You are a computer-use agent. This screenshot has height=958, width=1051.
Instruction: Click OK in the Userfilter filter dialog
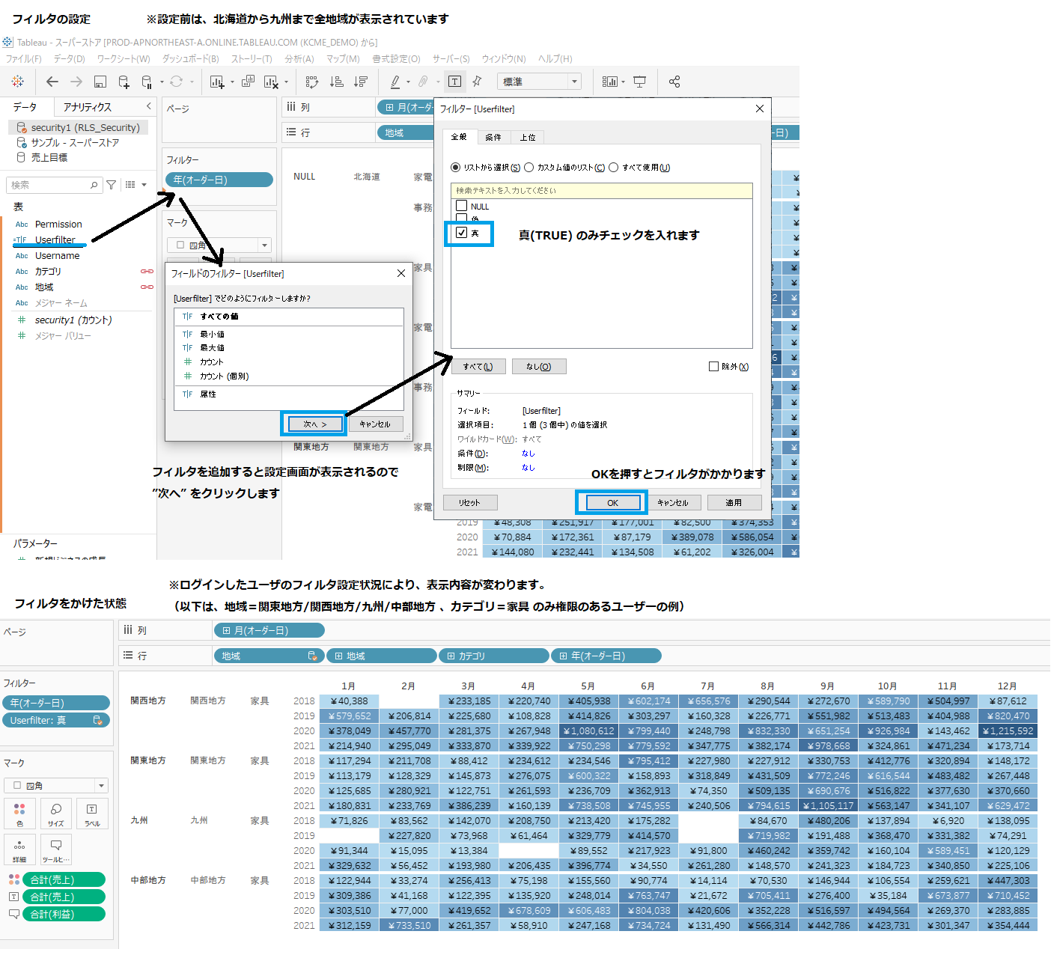pyautogui.click(x=612, y=502)
